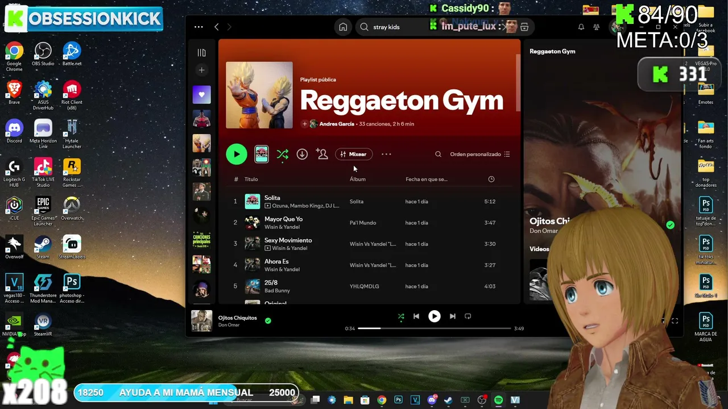Open Battle.net desktop shortcut

[72, 54]
